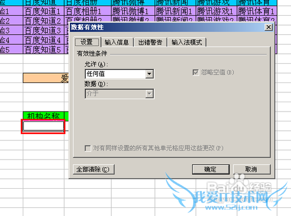Viewport: 291px width, 216px height.
Task: Select the cell 百度知道3
Action: pyautogui.click(x=44, y=30)
